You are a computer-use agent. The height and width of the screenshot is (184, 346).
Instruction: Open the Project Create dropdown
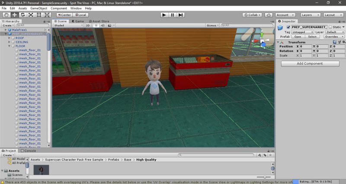pyautogui.click(x=8, y=155)
